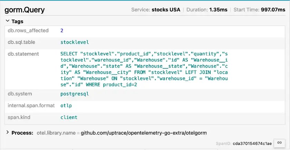Click the stocks USA service name
Screen dimensions: 290x150
point(166,10)
